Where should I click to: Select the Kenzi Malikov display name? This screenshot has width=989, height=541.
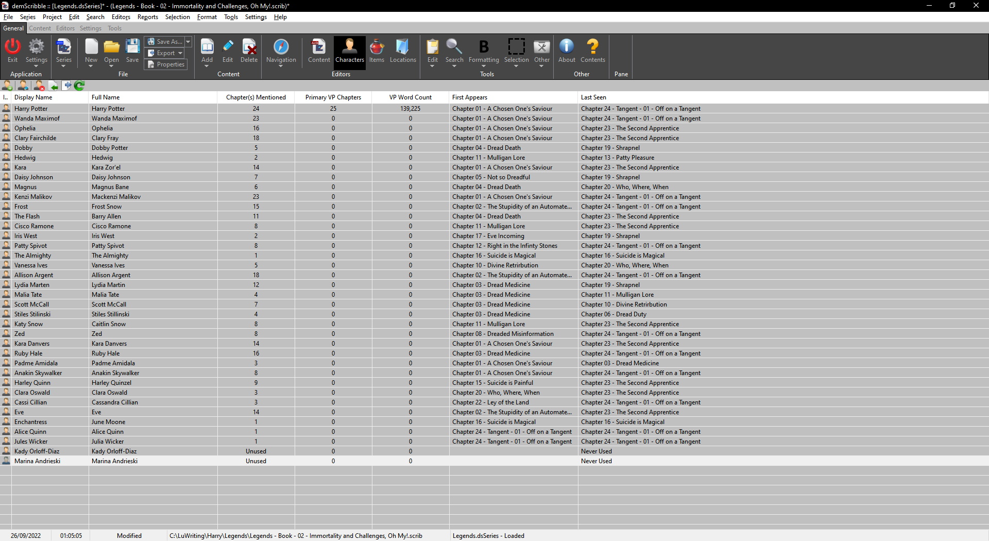click(x=33, y=197)
